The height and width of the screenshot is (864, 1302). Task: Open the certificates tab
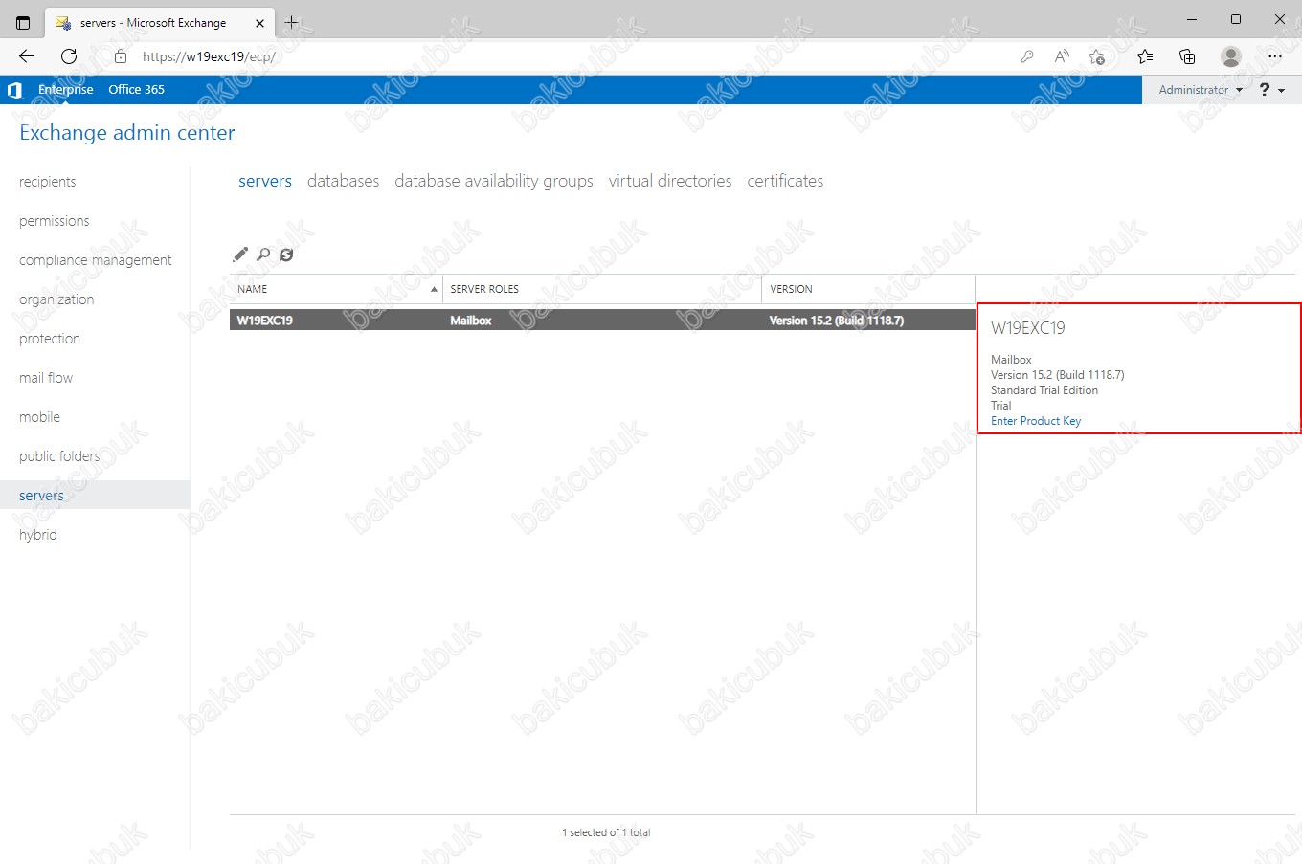785,181
